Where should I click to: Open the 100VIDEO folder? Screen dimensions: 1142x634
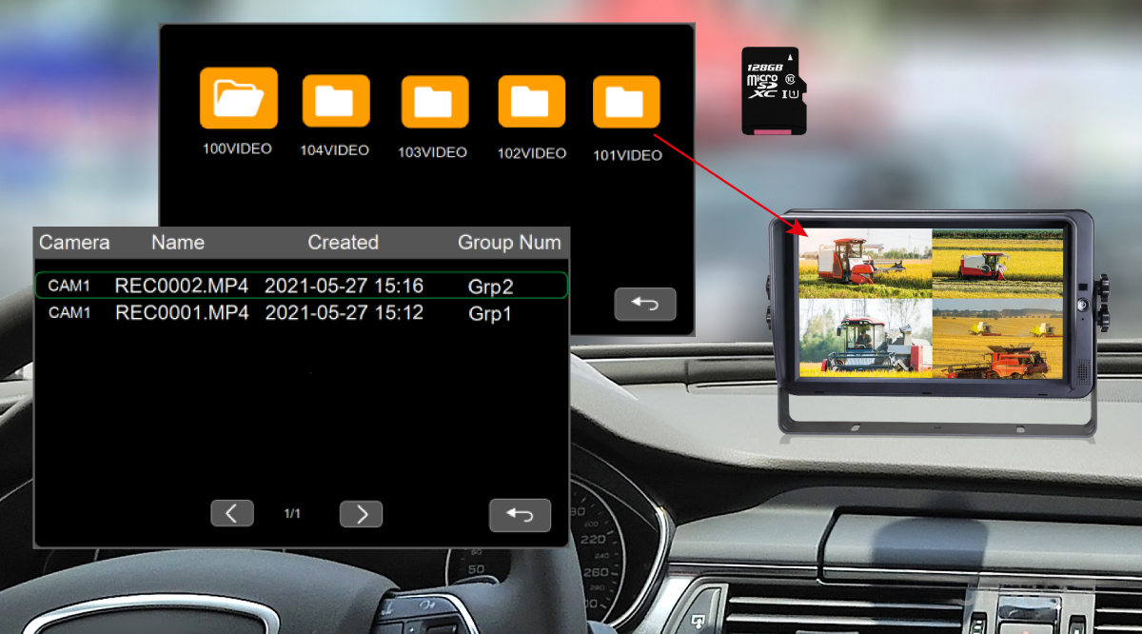(238, 98)
